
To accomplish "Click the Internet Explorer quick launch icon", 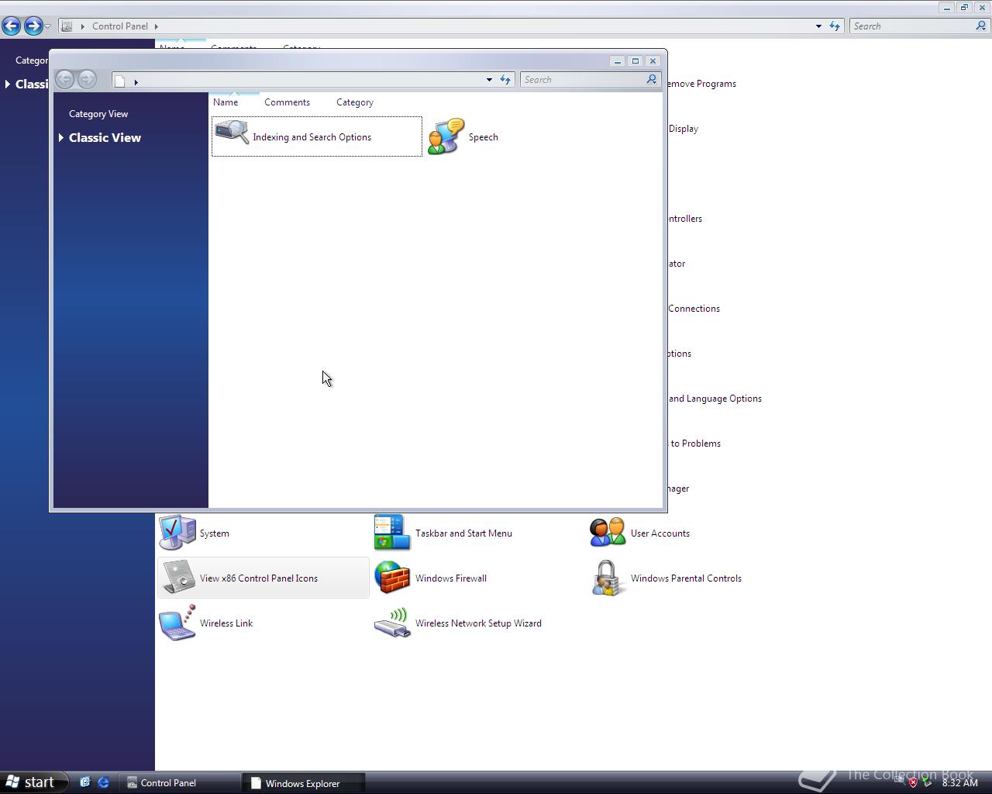I will (x=103, y=782).
